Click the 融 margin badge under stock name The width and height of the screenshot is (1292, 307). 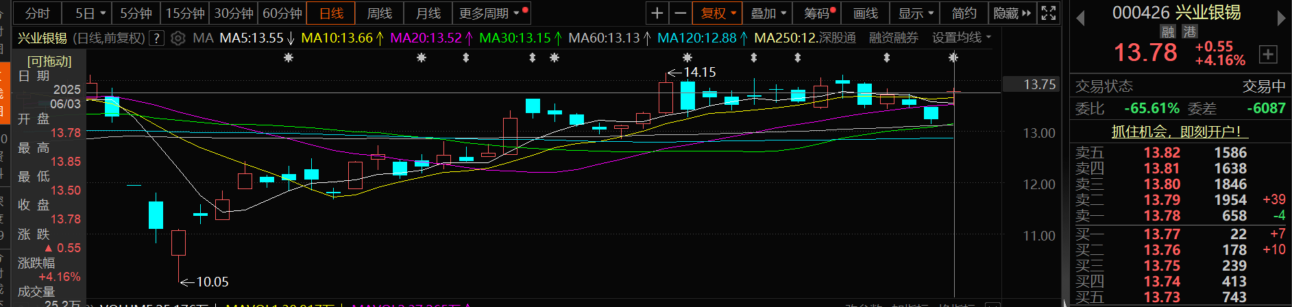tap(1168, 32)
